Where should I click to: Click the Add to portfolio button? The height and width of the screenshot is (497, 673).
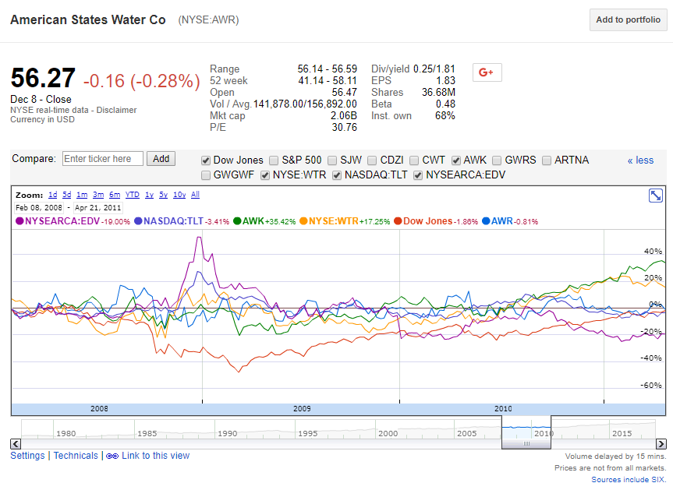pos(628,19)
